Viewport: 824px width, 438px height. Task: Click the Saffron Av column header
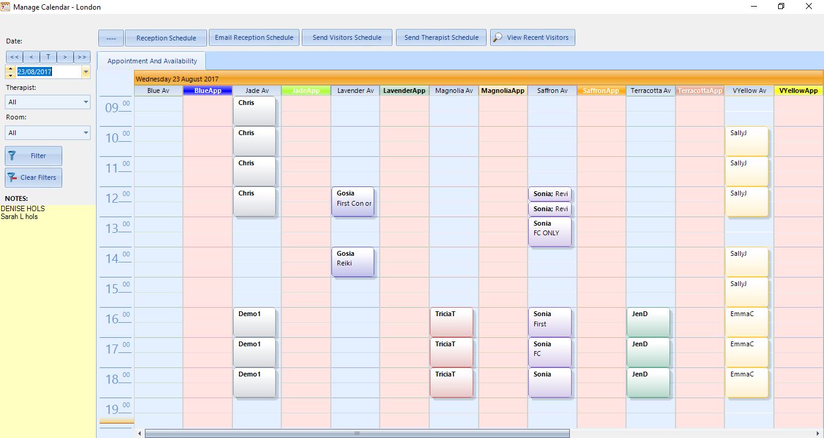[x=552, y=91]
